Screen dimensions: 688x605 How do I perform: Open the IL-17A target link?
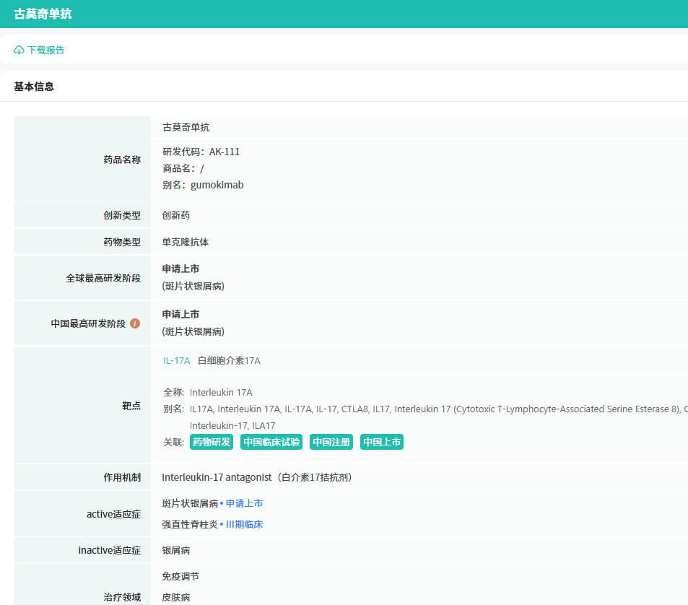coord(176,360)
